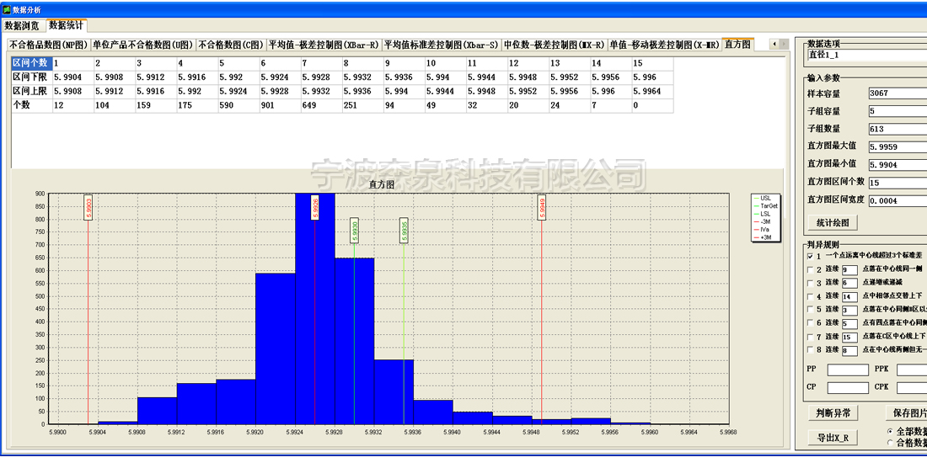Open the 数据选项 combo box 直径1_1
The height and width of the screenshot is (468, 927).
[x=865, y=56]
